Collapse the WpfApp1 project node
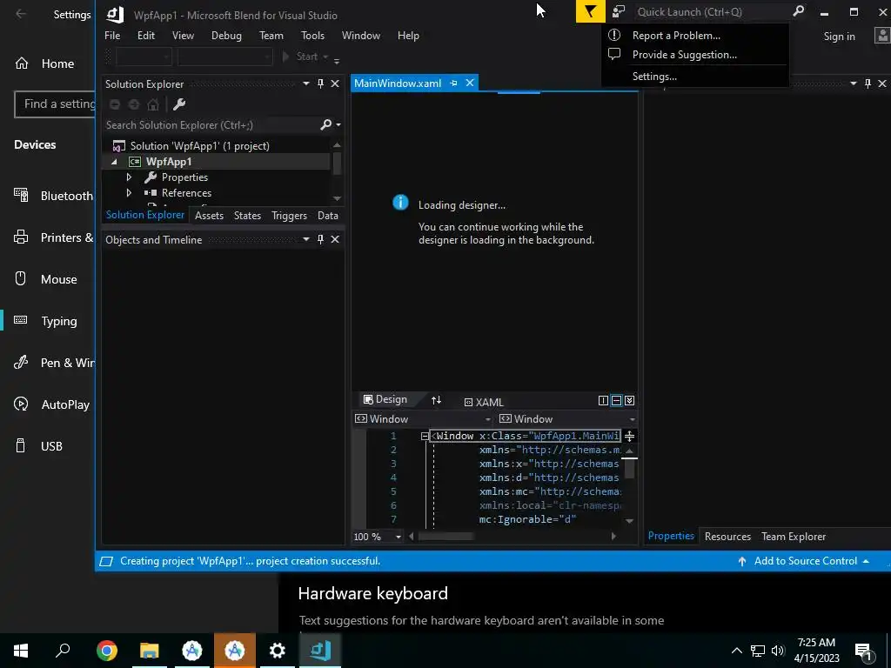The image size is (891, 668). 115,162
